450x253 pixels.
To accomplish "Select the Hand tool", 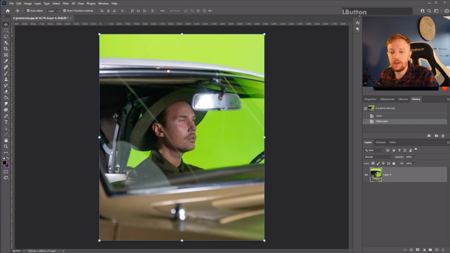I will pos(6,141).
